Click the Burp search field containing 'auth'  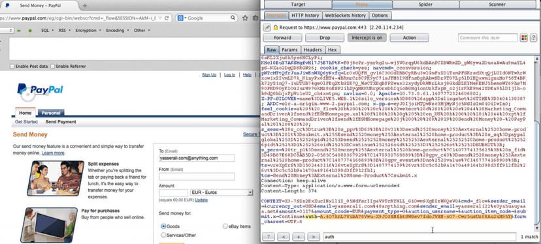(419, 237)
